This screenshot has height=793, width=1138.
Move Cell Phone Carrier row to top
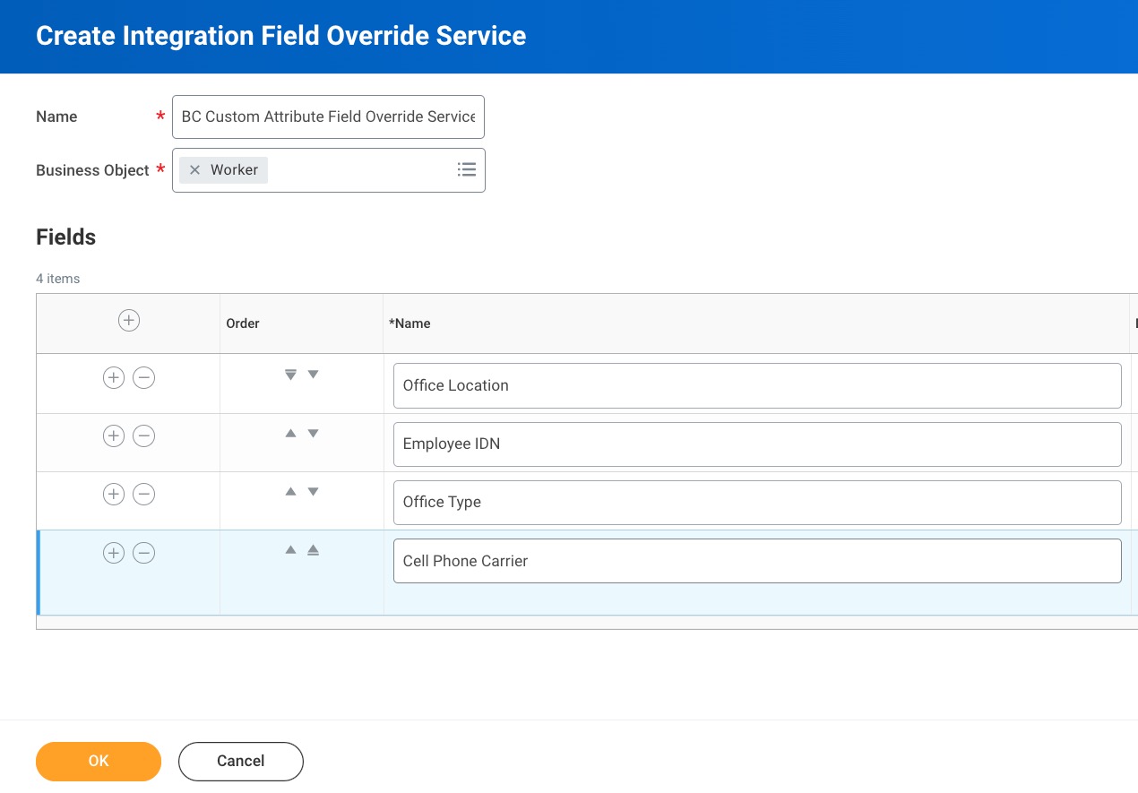point(313,550)
